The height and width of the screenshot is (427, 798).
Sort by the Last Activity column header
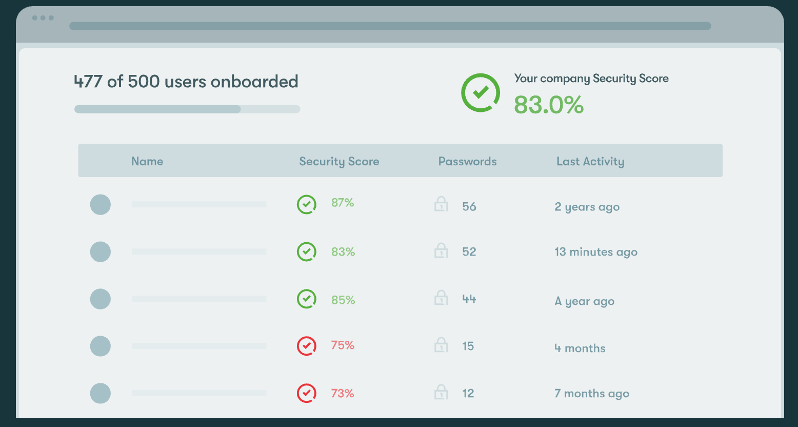coord(590,161)
